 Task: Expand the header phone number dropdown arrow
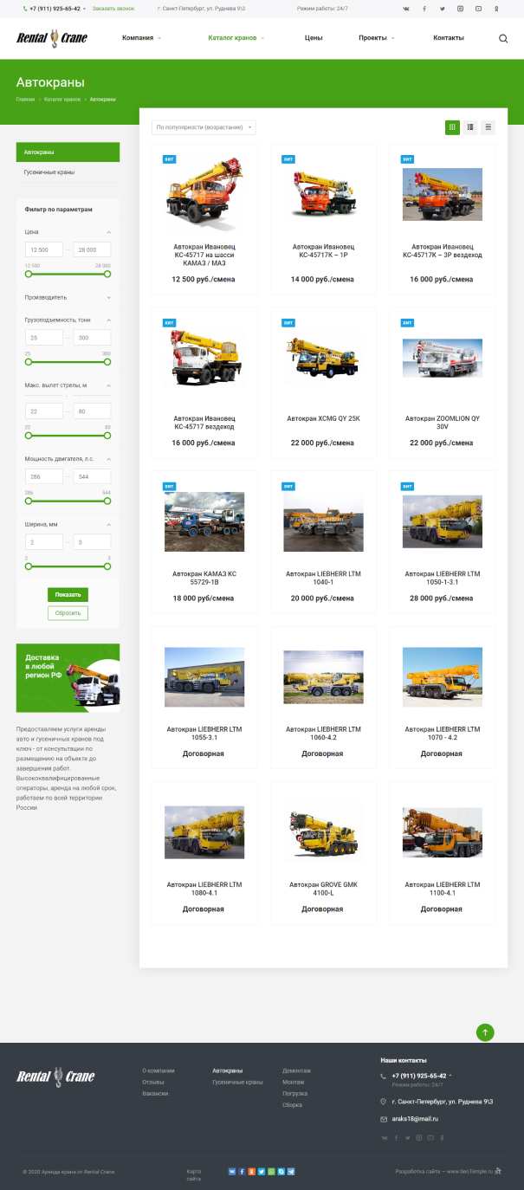coord(84,9)
